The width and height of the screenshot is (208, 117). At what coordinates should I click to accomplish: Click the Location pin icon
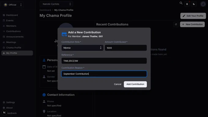(44, 112)
